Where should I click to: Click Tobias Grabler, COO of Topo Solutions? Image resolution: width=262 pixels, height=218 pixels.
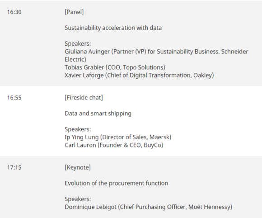(x=115, y=67)
